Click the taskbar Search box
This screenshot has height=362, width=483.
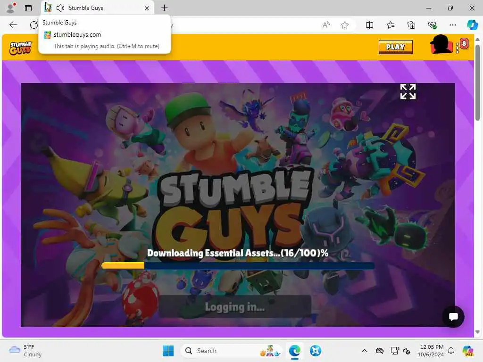pyautogui.click(x=231, y=351)
